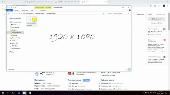The image size is (170, 95).
Task: Go up one folder level in Explorer
Action: (x=17, y=13)
